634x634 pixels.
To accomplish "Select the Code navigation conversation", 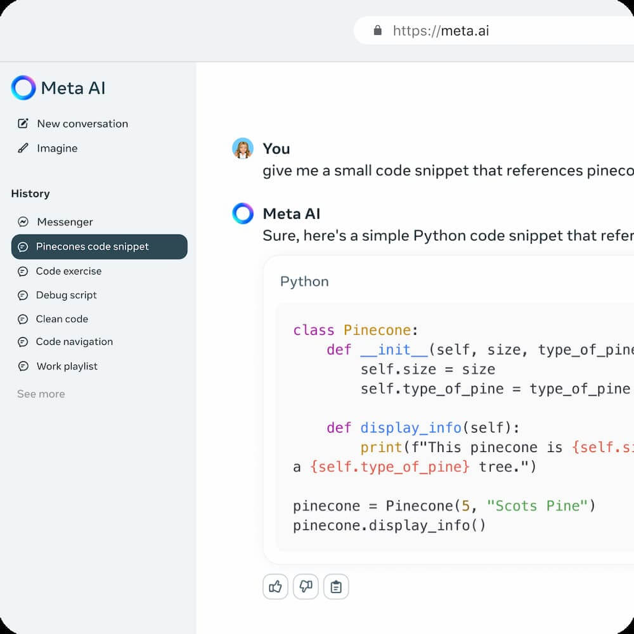I will 74,342.
